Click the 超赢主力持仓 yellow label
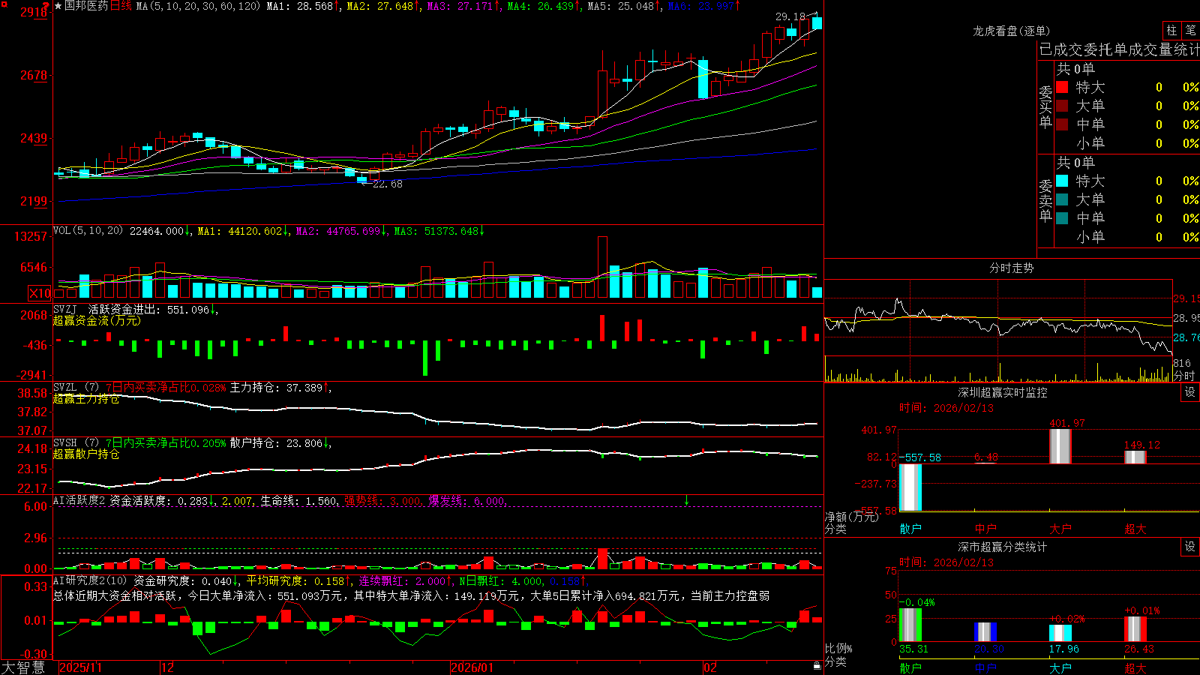 (86, 399)
